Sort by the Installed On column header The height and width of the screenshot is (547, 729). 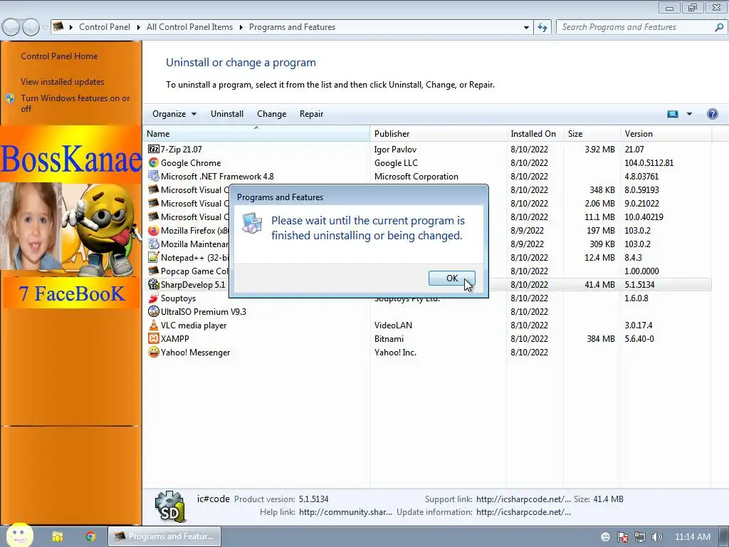click(535, 133)
